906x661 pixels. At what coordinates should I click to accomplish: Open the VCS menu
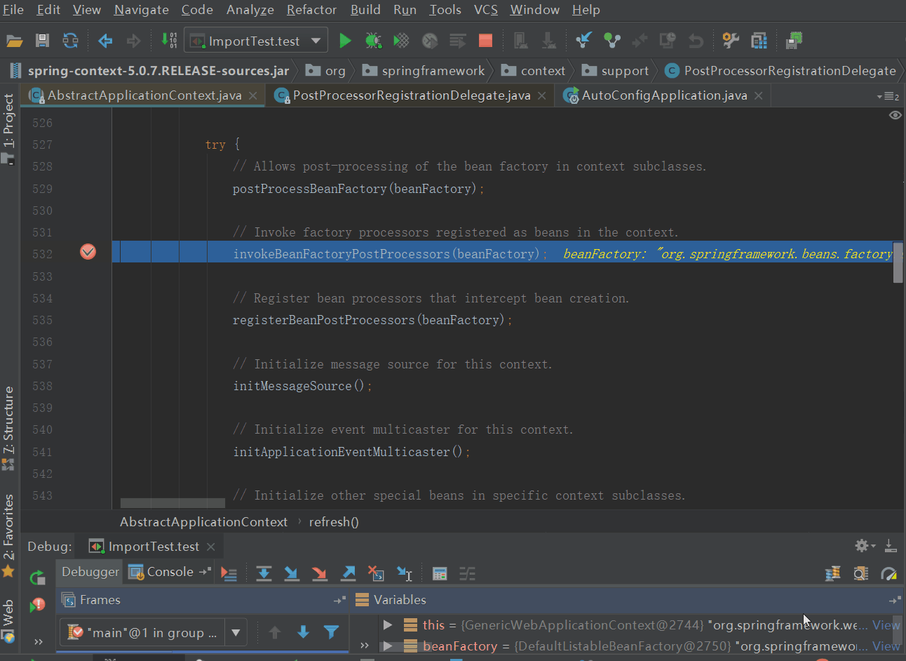point(486,10)
